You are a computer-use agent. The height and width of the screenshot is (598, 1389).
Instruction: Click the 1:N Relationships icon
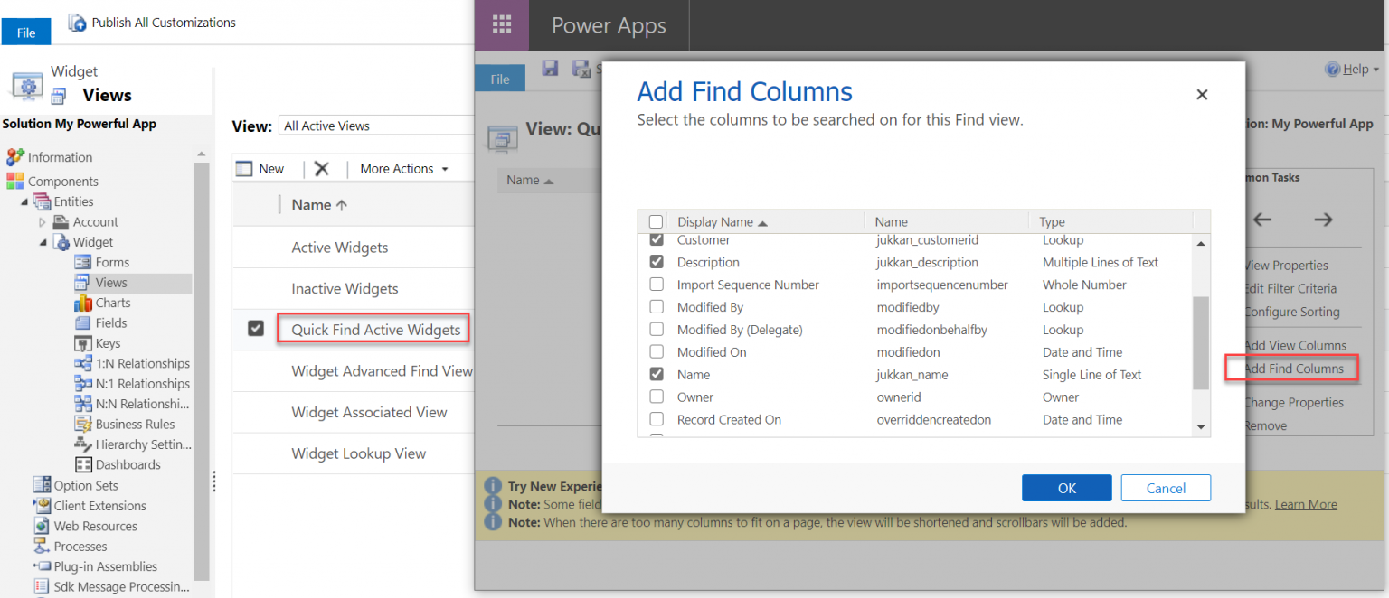(x=82, y=363)
